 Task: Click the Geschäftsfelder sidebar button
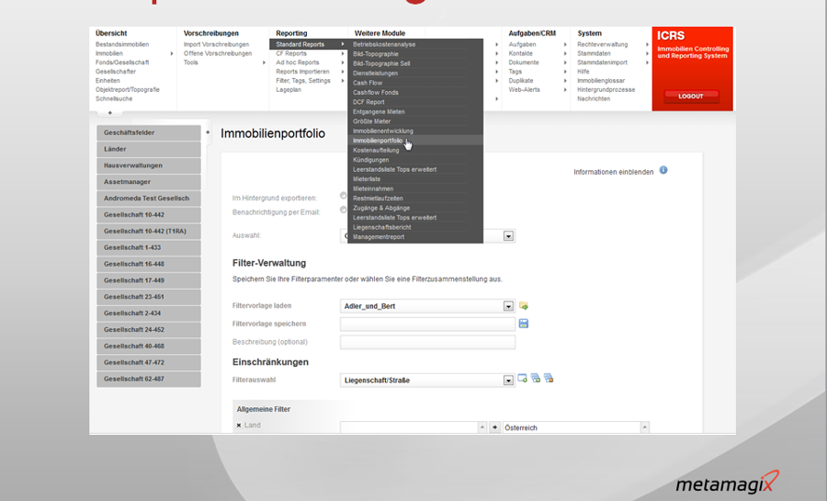[149, 133]
